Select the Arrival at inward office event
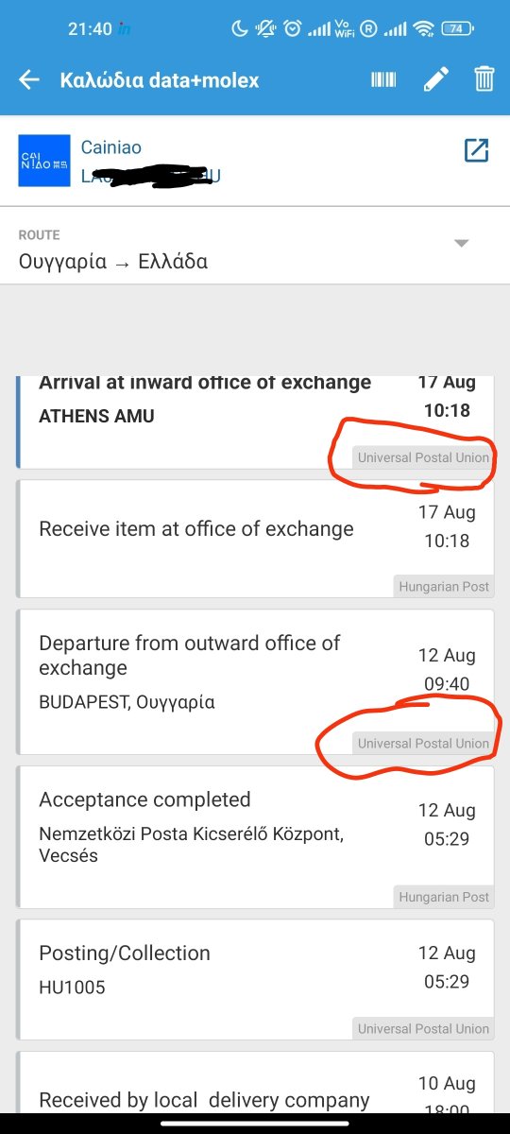The height and width of the screenshot is (1134, 510). tap(255, 421)
